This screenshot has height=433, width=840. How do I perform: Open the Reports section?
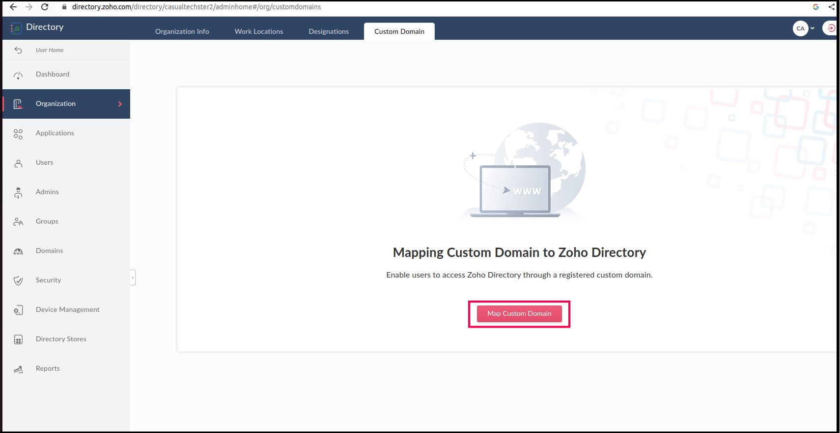click(x=48, y=368)
